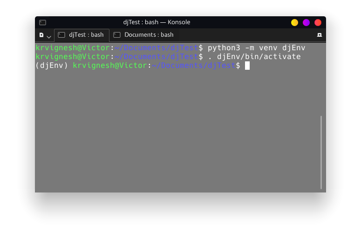
Task: Open a new tab with the new-tab icon
Action: (41, 35)
